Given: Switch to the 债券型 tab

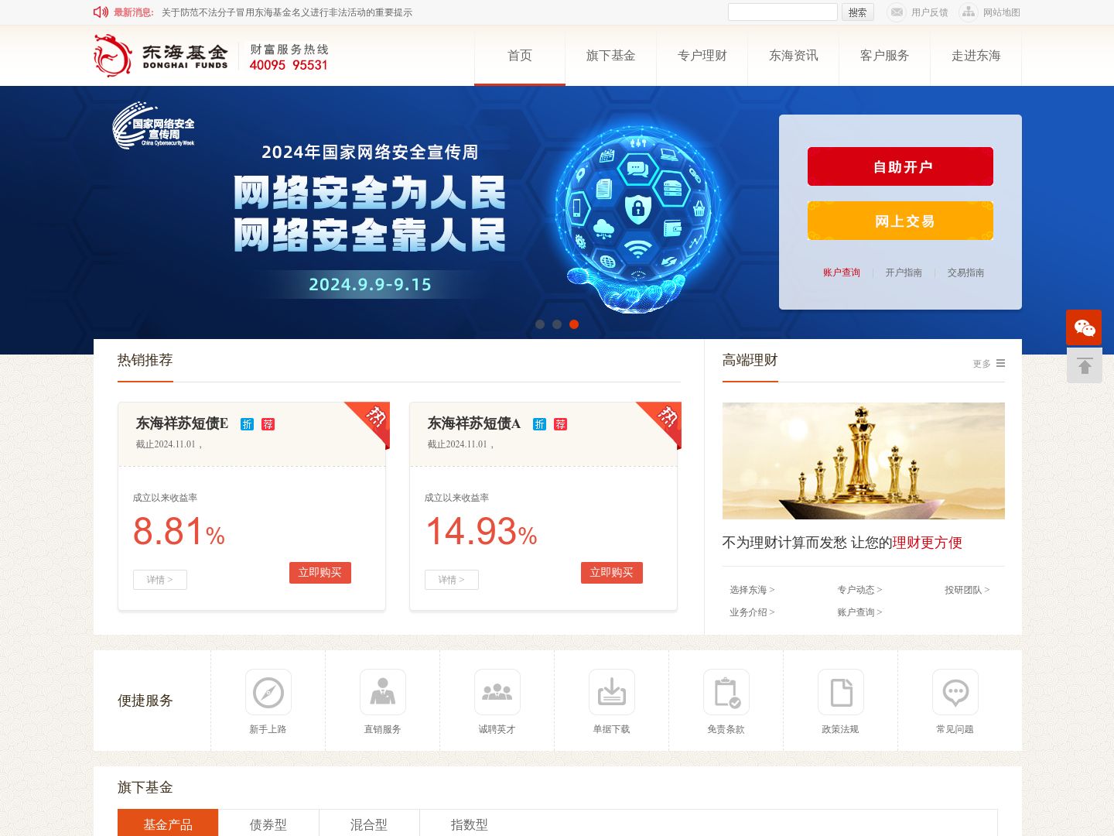Looking at the screenshot, I should tap(268, 824).
